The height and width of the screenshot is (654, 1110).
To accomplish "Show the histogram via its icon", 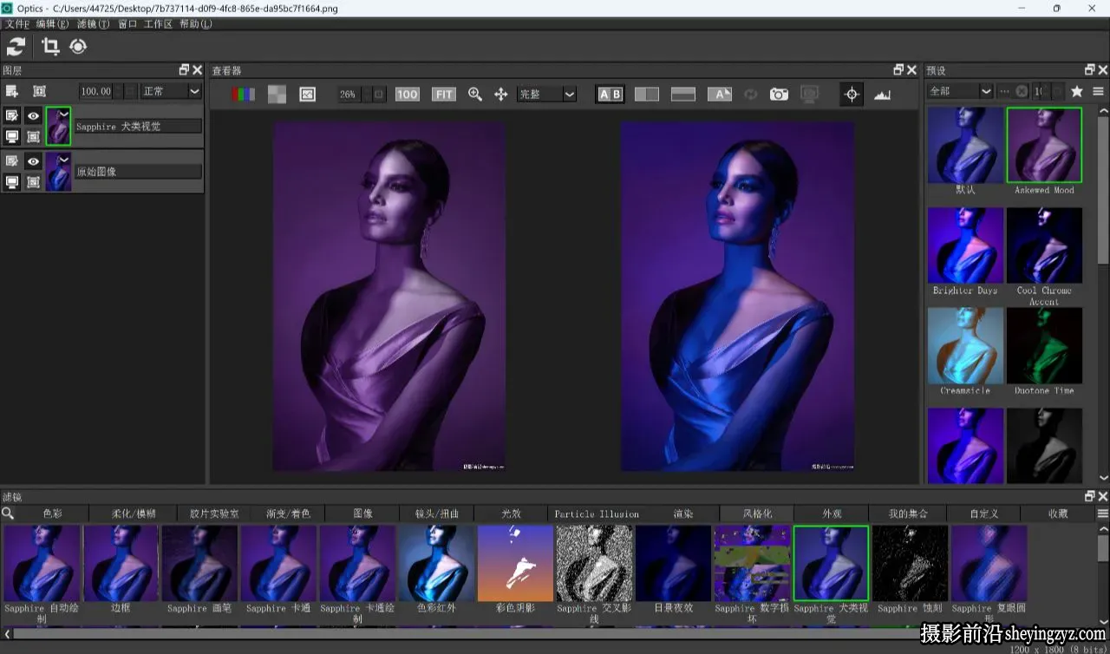I will 883,95.
